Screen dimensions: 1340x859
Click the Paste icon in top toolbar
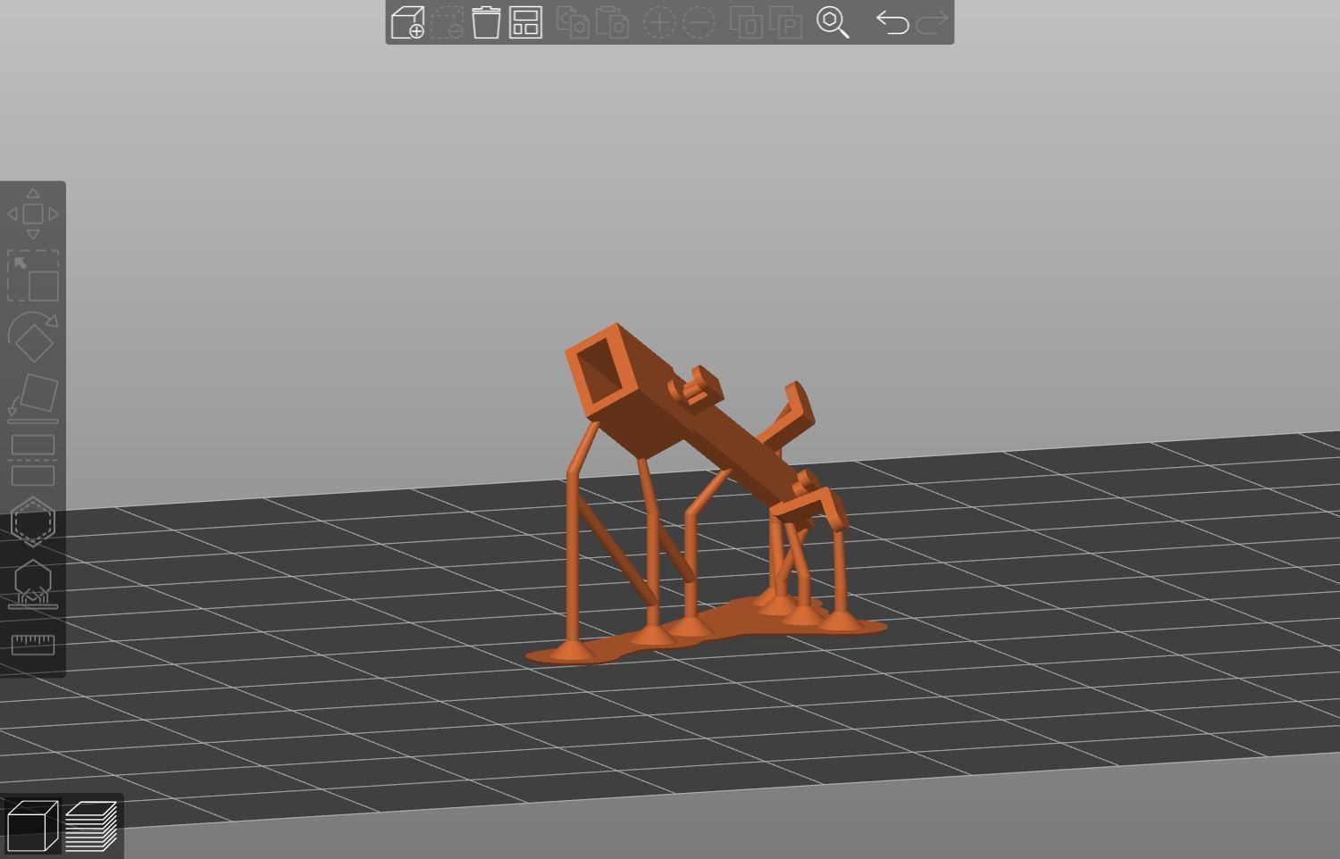612,22
